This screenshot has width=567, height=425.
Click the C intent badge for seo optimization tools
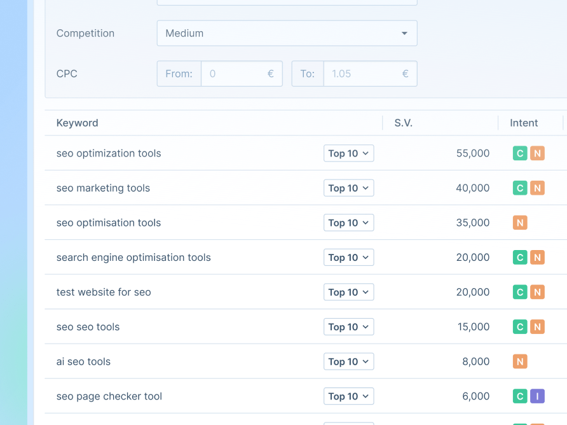pyautogui.click(x=519, y=153)
